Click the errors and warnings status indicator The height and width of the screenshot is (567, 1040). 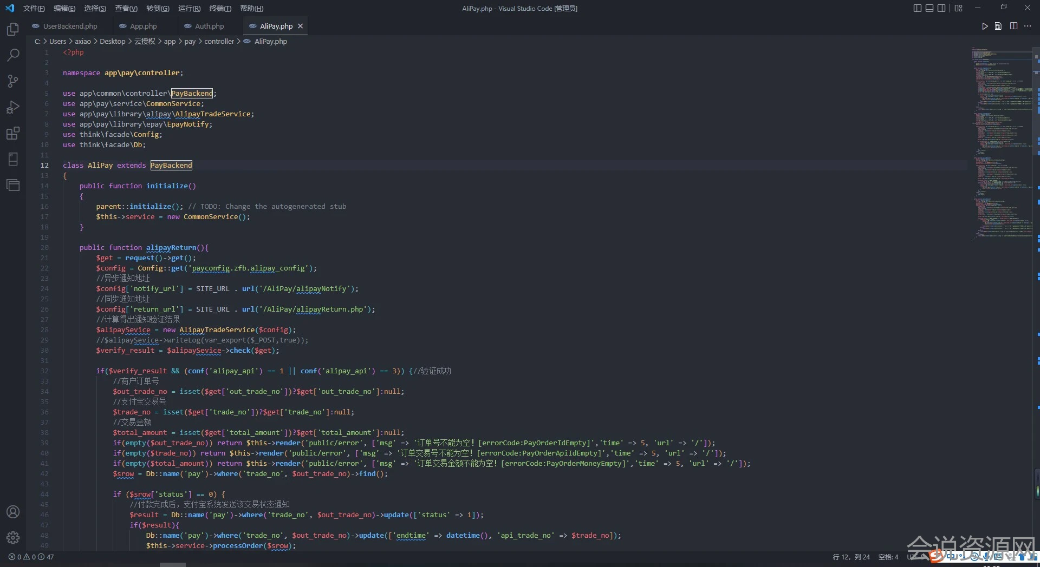[x=31, y=557]
